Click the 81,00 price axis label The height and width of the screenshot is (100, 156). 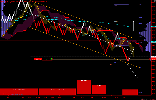[154, 18]
